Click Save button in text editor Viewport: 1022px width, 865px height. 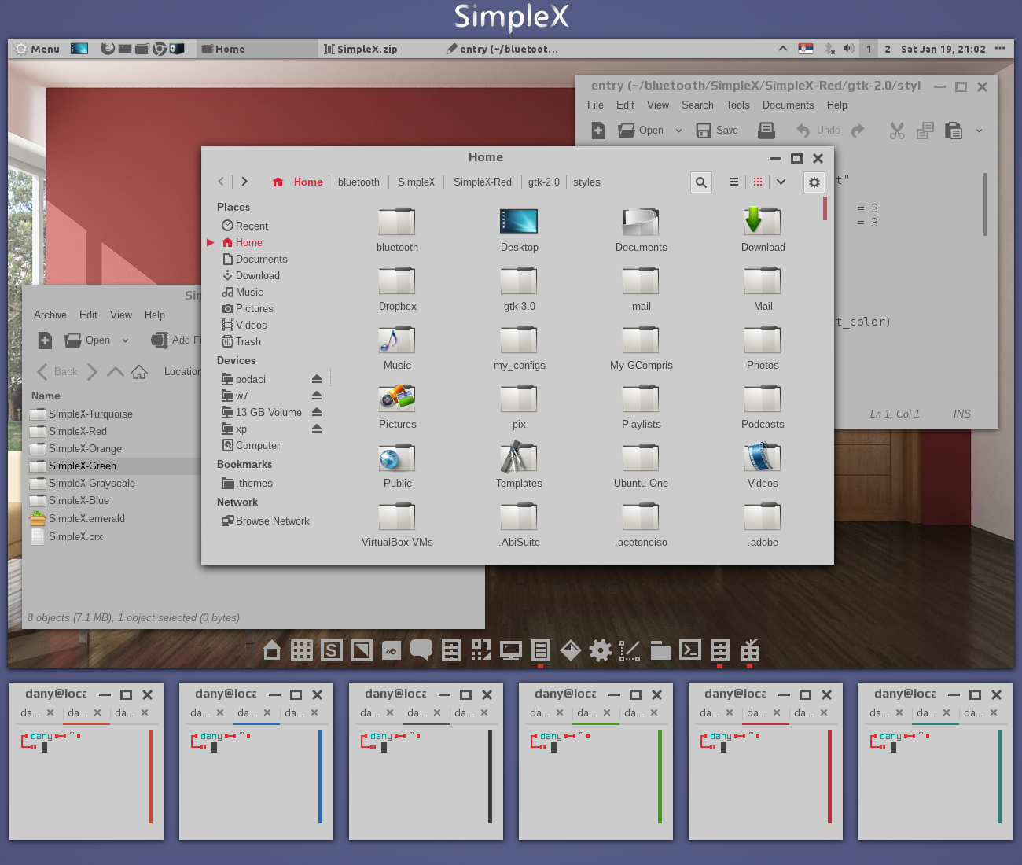717,131
